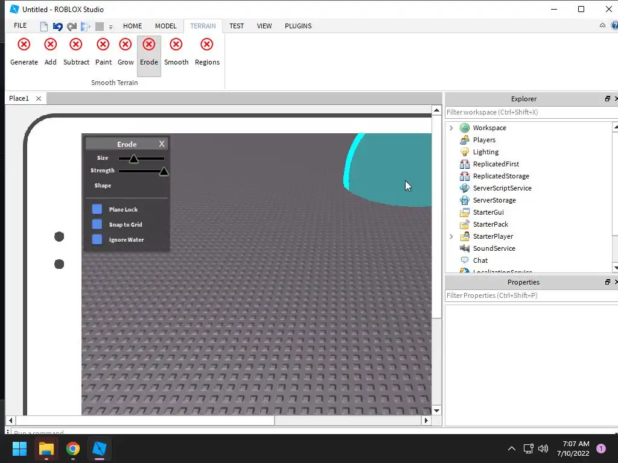This screenshot has width=618, height=463.
Task: Click the Filter workspace search field
Action: click(x=531, y=112)
